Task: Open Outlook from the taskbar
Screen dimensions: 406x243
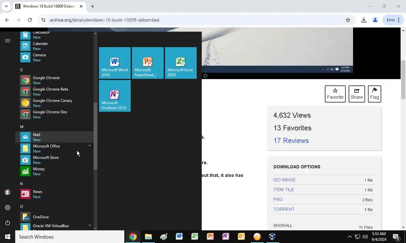Action: 241,237
